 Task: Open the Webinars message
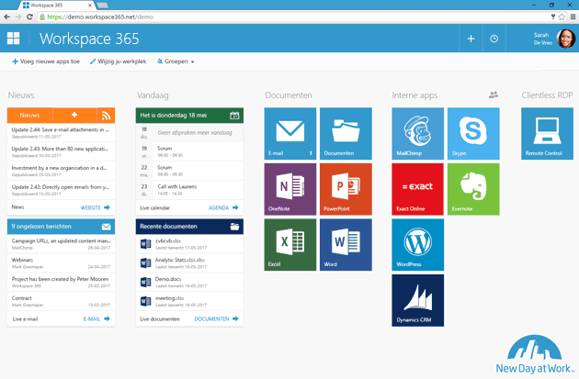[61, 263]
